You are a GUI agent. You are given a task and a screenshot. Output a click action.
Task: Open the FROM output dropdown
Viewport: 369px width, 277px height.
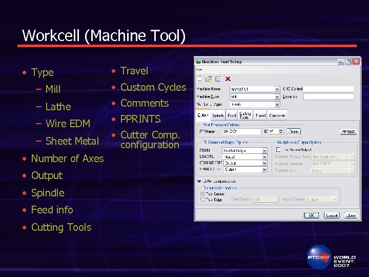(264, 150)
